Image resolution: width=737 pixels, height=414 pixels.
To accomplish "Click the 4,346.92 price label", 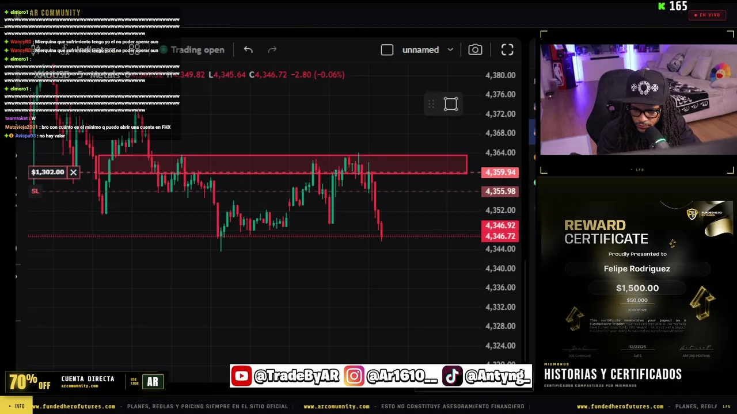I will click(500, 225).
